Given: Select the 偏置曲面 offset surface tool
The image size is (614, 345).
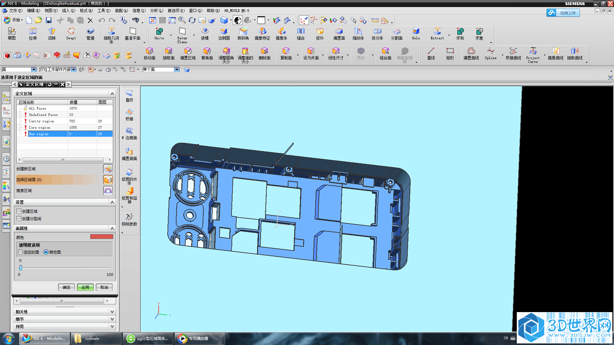Looking at the screenshot, I should 129,154.
